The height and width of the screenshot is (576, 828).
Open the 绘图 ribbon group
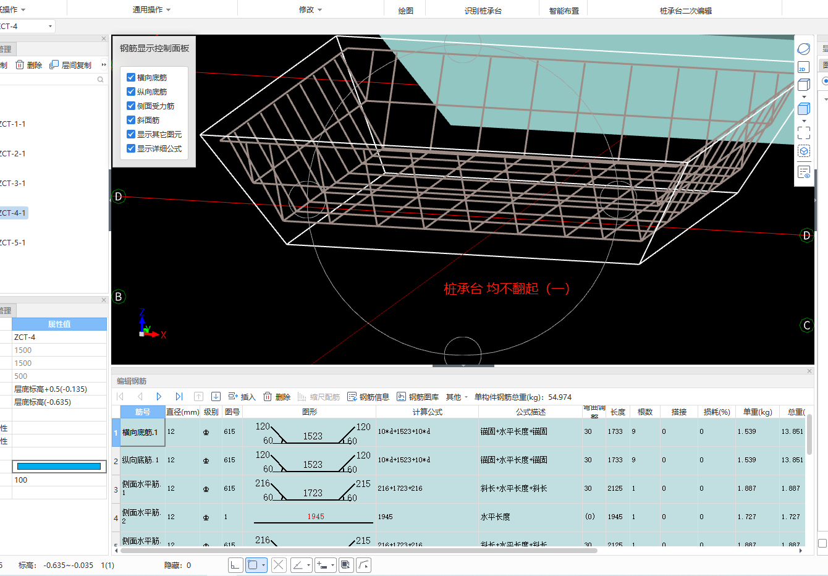click(405, 11)
